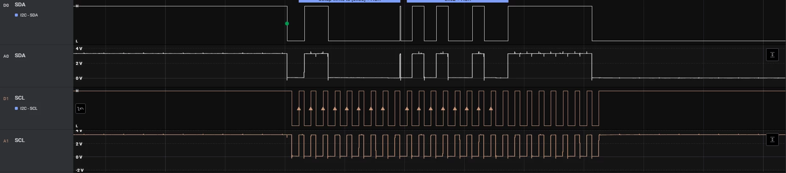Image resolution: width=786 pixels, height=173 pixels.
Task: Click the blue color dot beside I2C - SDA
Action: click(16, 15)
